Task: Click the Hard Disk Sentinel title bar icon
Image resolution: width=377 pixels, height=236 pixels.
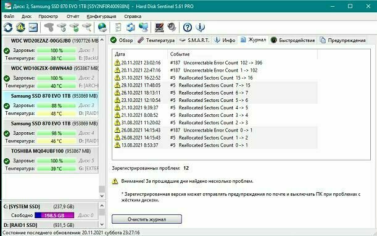Action: tap(7, 6)
